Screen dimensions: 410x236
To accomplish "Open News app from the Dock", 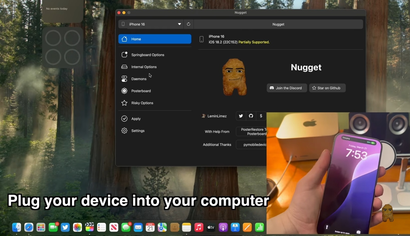I will 114,227.
